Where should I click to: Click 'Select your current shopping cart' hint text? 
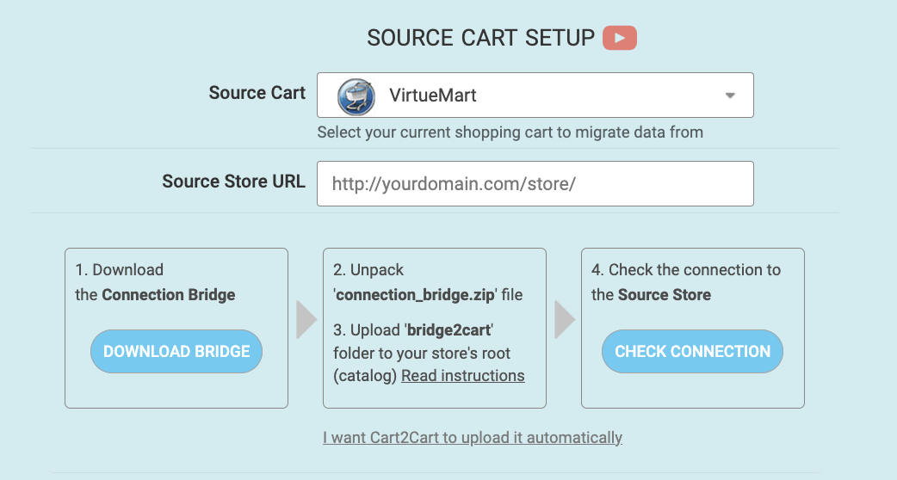[510, 132]
